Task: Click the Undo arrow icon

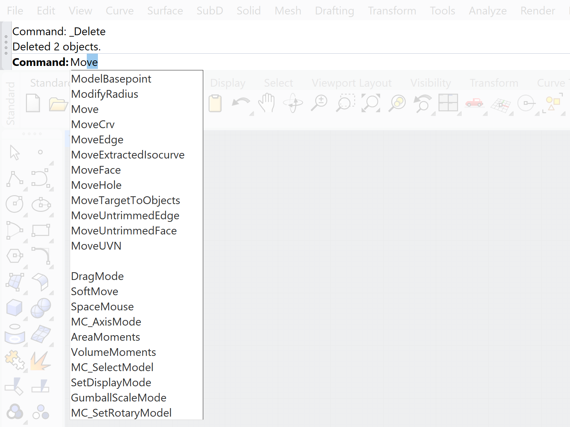Action: [241, 103]
